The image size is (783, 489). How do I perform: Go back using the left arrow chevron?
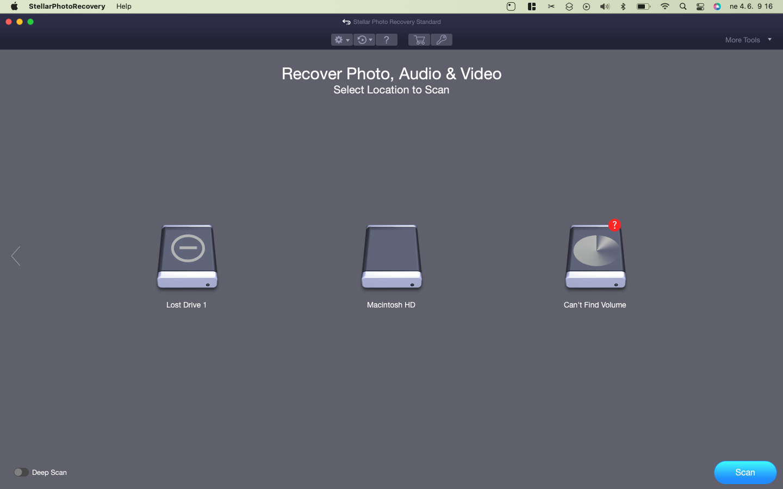click(x=16, y=256)
